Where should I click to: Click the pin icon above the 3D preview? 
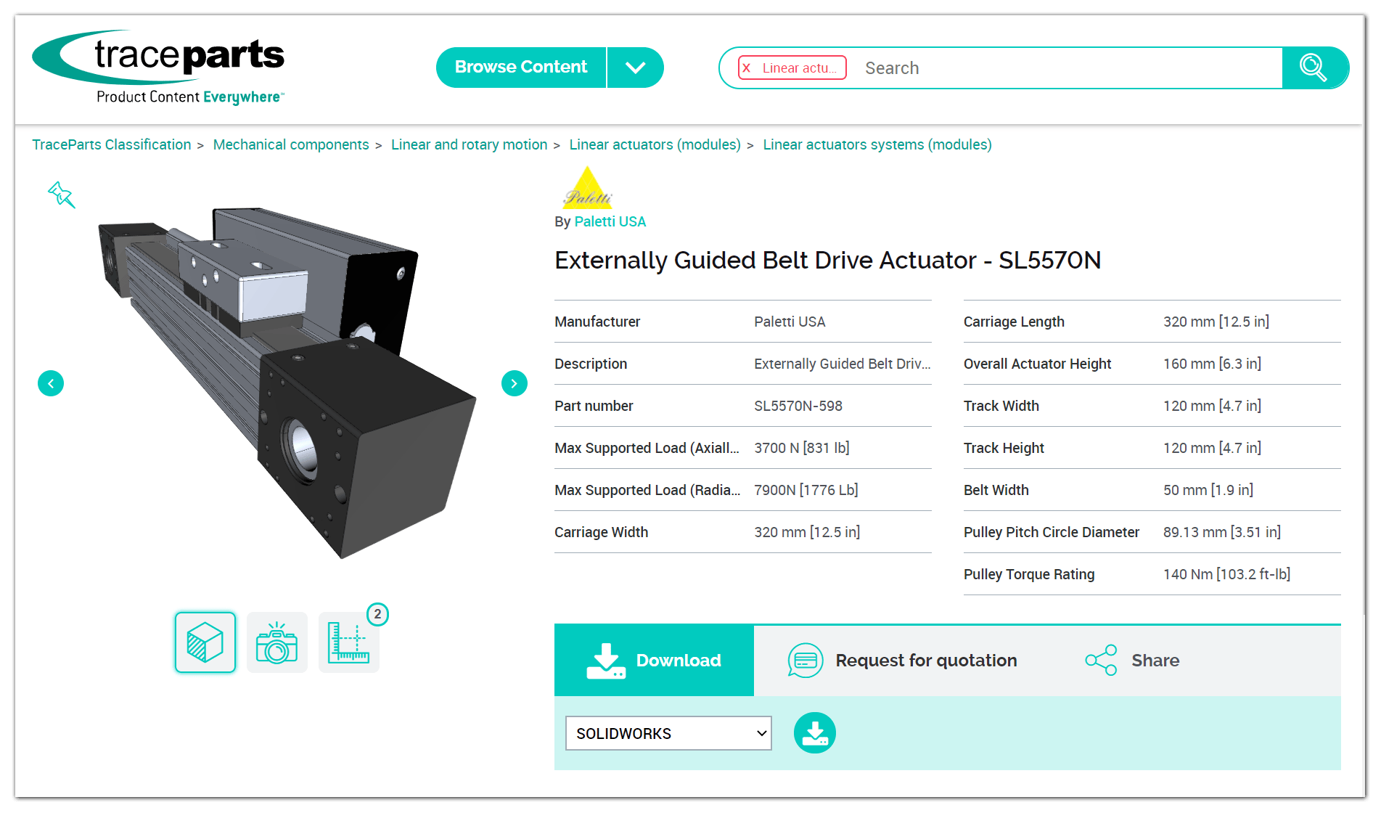point(62,195)
